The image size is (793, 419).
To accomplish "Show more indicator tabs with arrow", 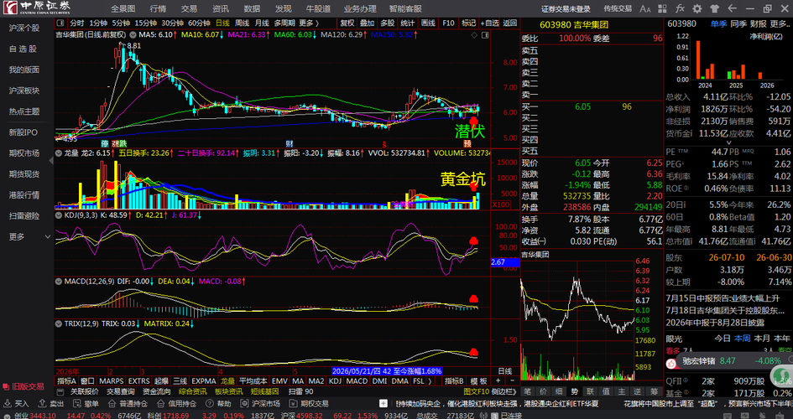I will click(x=430, y=381).
